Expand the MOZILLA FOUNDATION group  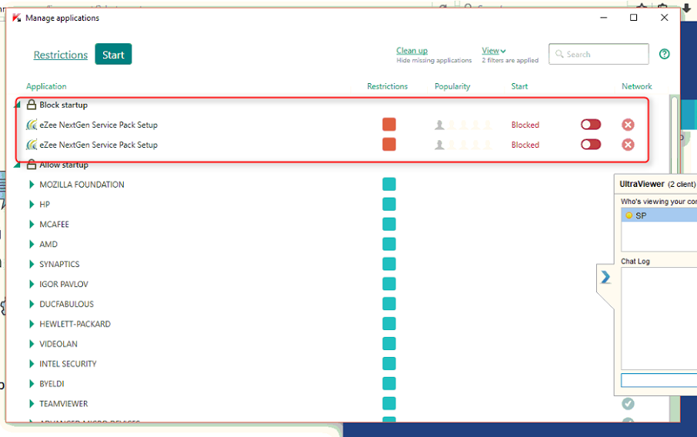(x=31, y=185)
